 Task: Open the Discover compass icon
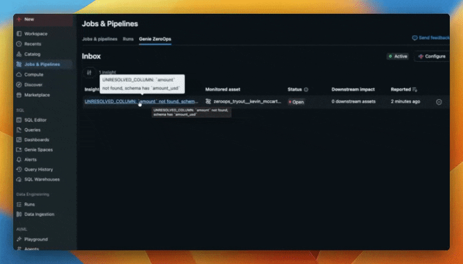click(x=19, y=85)
